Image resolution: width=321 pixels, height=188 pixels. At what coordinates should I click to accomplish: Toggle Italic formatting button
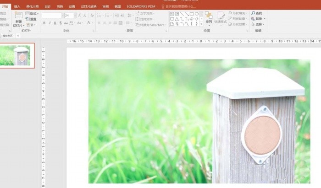tap(50, 23)
